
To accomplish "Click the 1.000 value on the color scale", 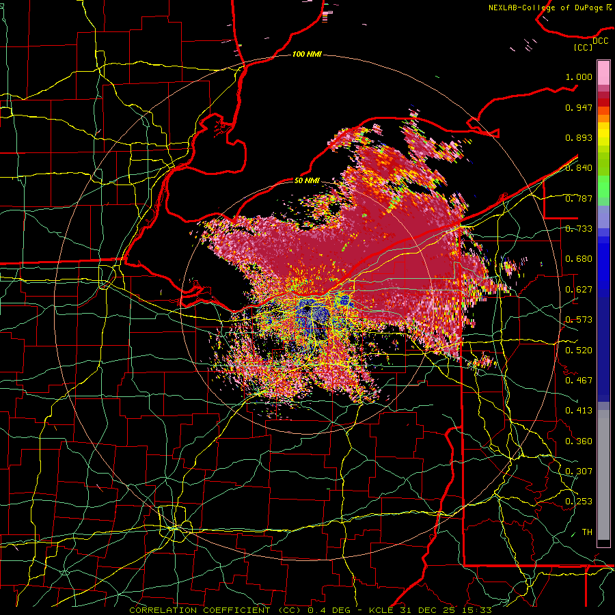I will pyautogui.click(x=579, y=77).
